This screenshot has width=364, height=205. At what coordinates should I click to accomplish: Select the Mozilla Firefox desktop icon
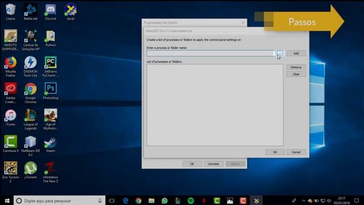click(10, 67)
